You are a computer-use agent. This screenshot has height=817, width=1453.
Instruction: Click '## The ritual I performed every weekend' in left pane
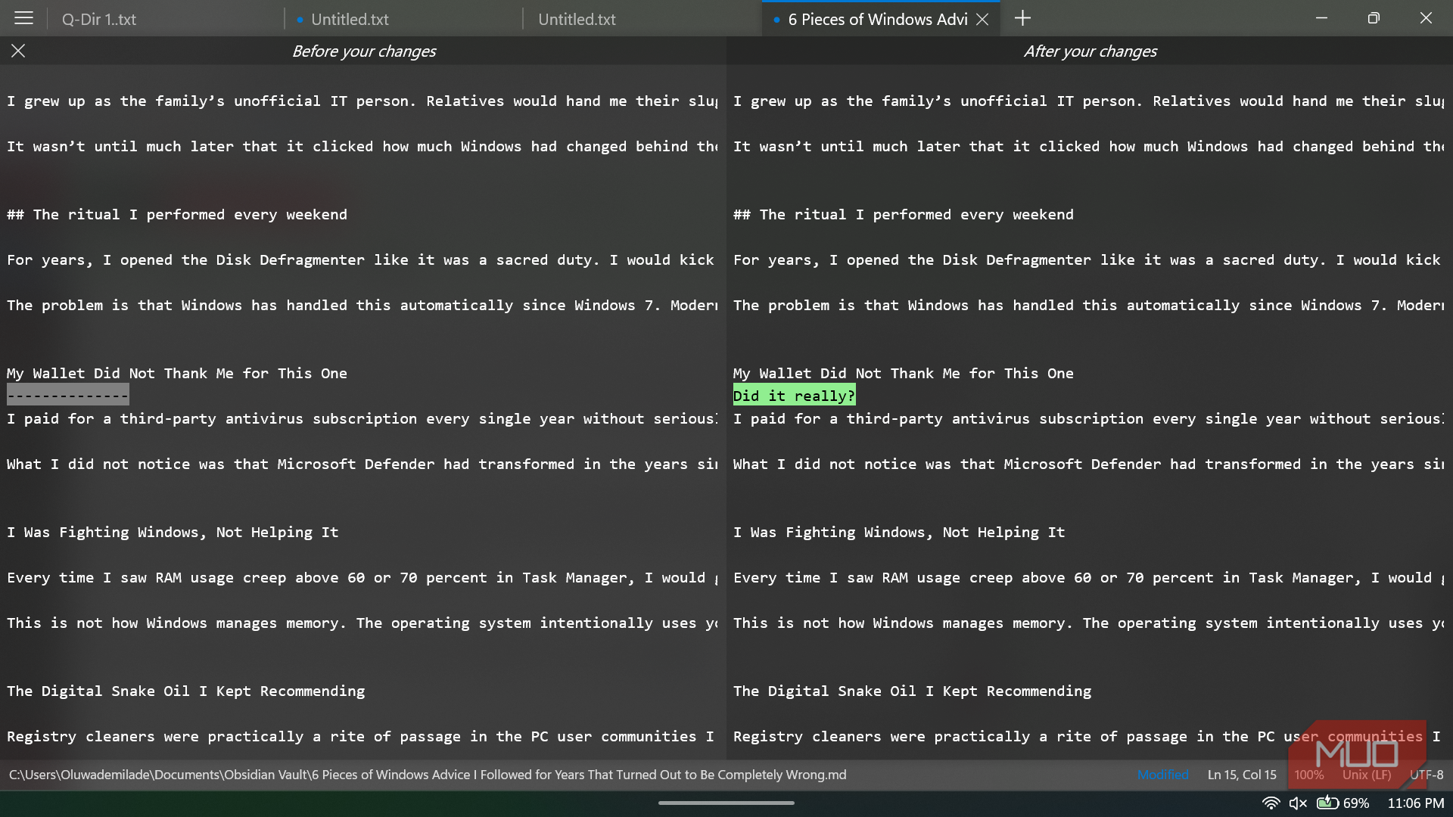click(x=177, y=214)
